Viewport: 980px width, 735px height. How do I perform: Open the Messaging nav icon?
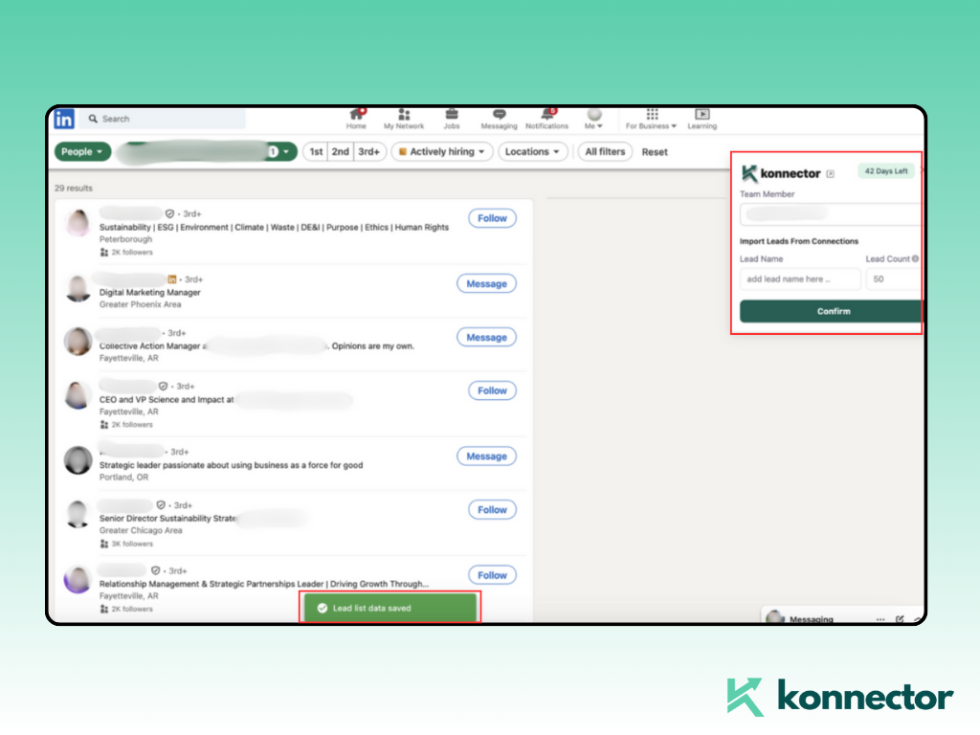[499, 118]
